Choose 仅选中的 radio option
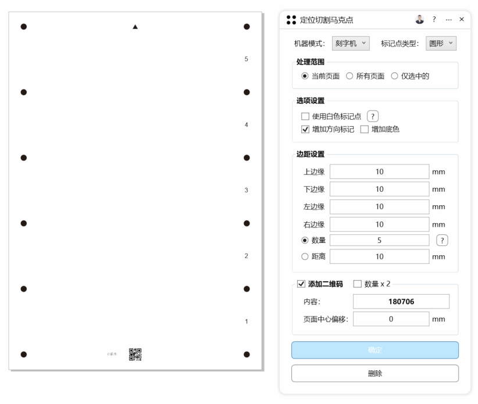Viewport: 478px width, 404px height. [394, 76]
